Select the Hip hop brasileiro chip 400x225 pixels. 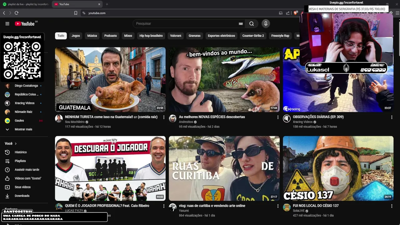(151, 36)
